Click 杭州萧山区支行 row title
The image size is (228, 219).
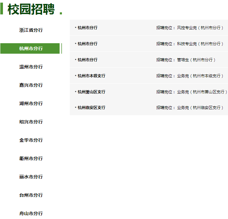pos(91,92)
